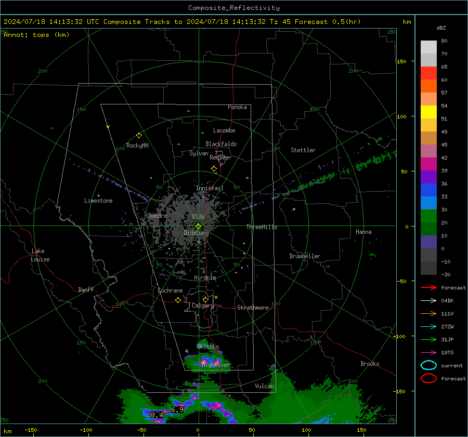Click the Blackfalds map label
The width and height of the screenshot is (468, 437).
click(221, 144)
